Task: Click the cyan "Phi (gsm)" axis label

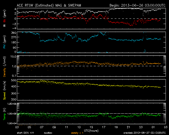Action: pyautogui.click(x=4, y=42)
